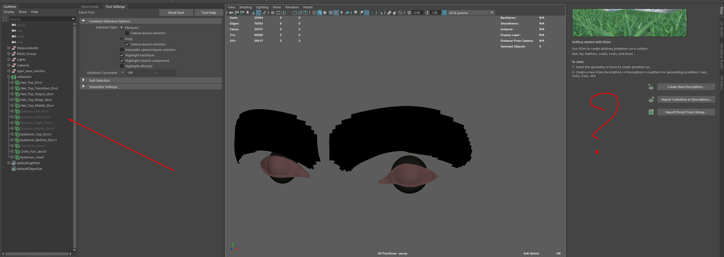Click the Outliner Search field
The width and height of the screenshot is (724, 257).
[x=40, y=19]
